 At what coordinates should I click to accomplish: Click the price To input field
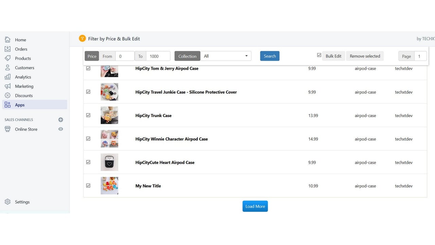pos(158,56)
